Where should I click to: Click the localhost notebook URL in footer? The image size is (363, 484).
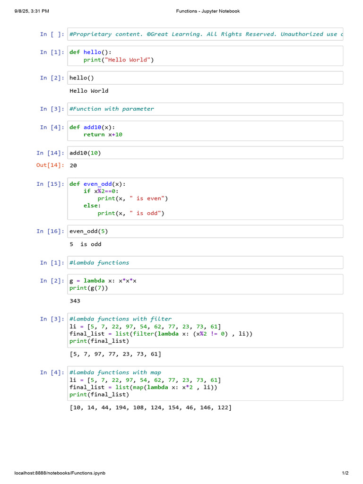pyautogui.click(x=60, y=473)
